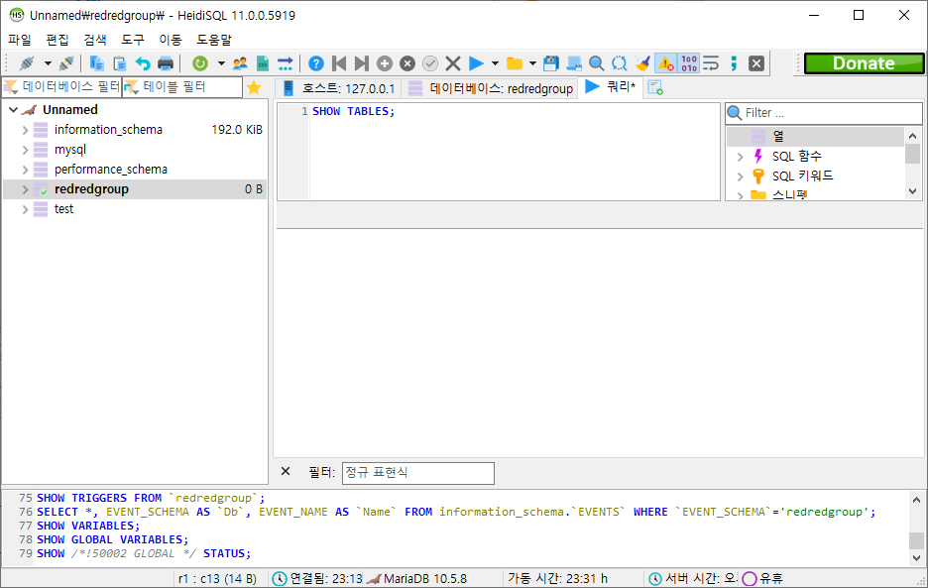Viewport: 928px width, 588px height.
Task: Toggle stop on errors warning icon
Action: point(665,63)
